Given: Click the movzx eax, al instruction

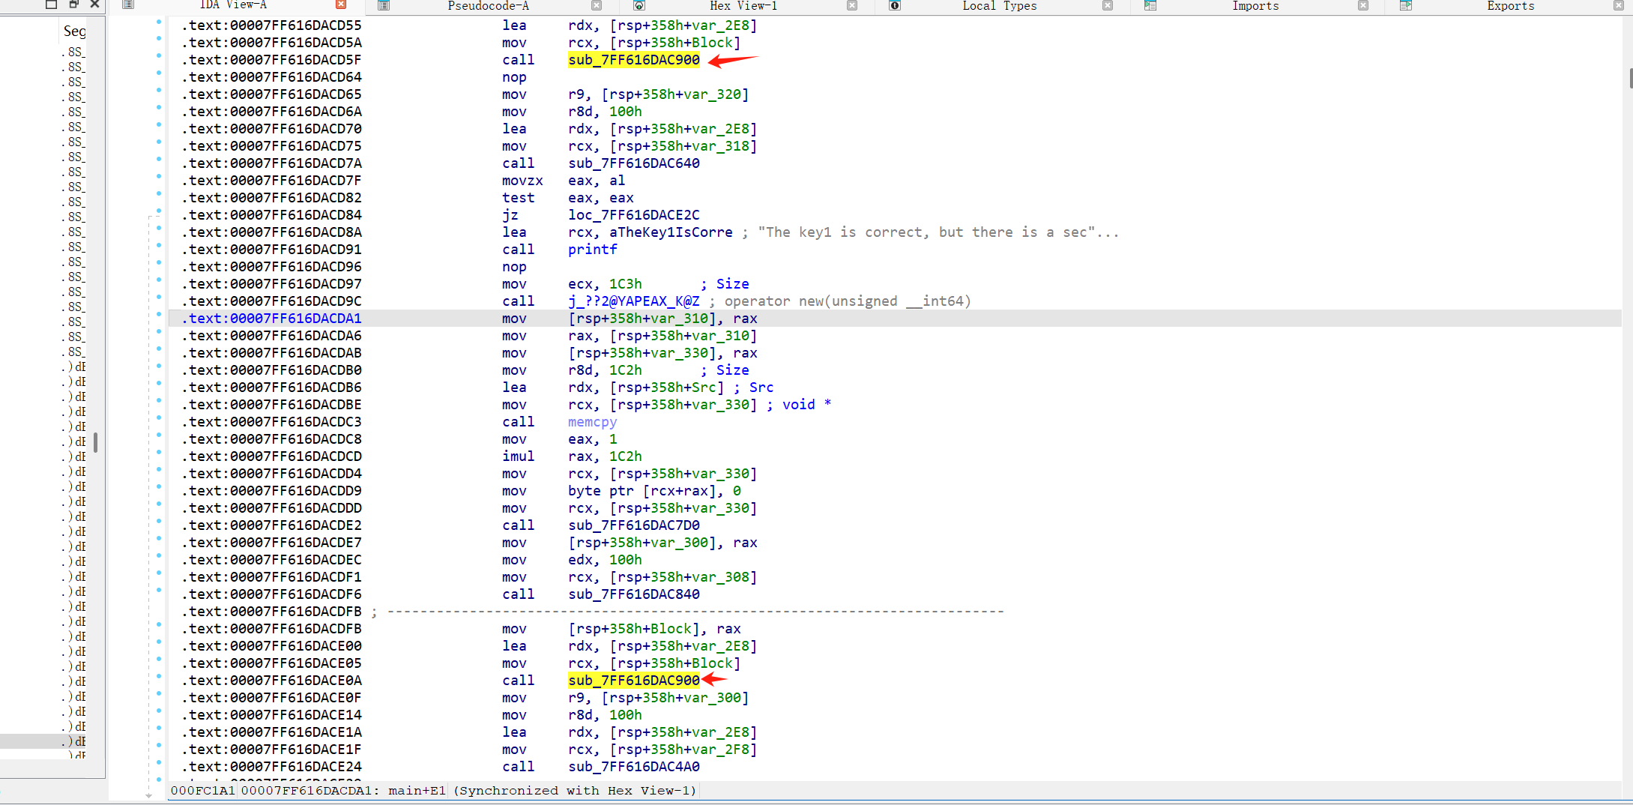Looking at the screenshot, I should [x=564, y=181].
